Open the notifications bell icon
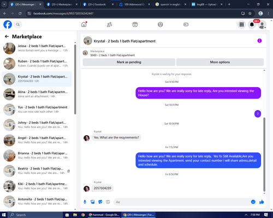Image resolution: width=273 pixels, height=218 pixels. (252, 25)
